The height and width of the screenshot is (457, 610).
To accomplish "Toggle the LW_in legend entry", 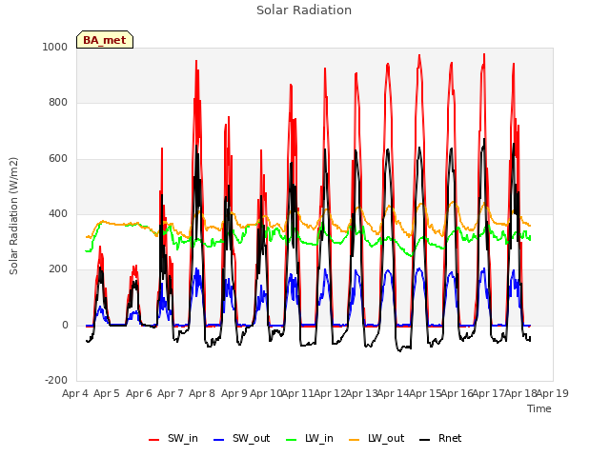I will [x=309, y=438].
